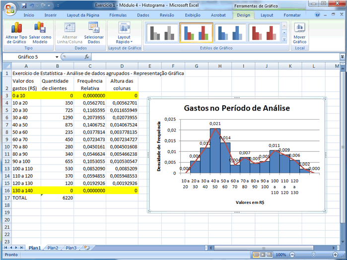The image size is (347, 260).
Task: Open the Fórmulas ribbon tab
Action: 118,15
